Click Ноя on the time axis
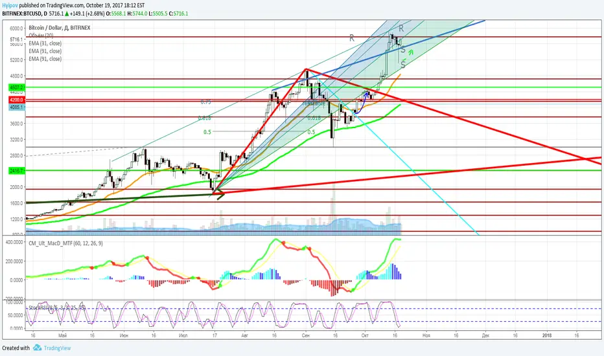 click(x=426, y=335)
